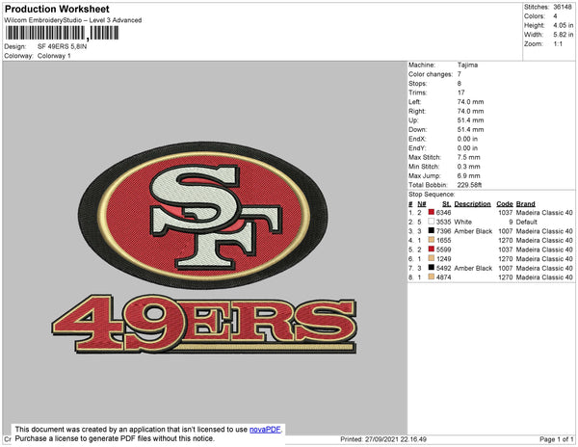
Task: Click the red swatch beside stitch count 5599
Action: coord(431,250)
